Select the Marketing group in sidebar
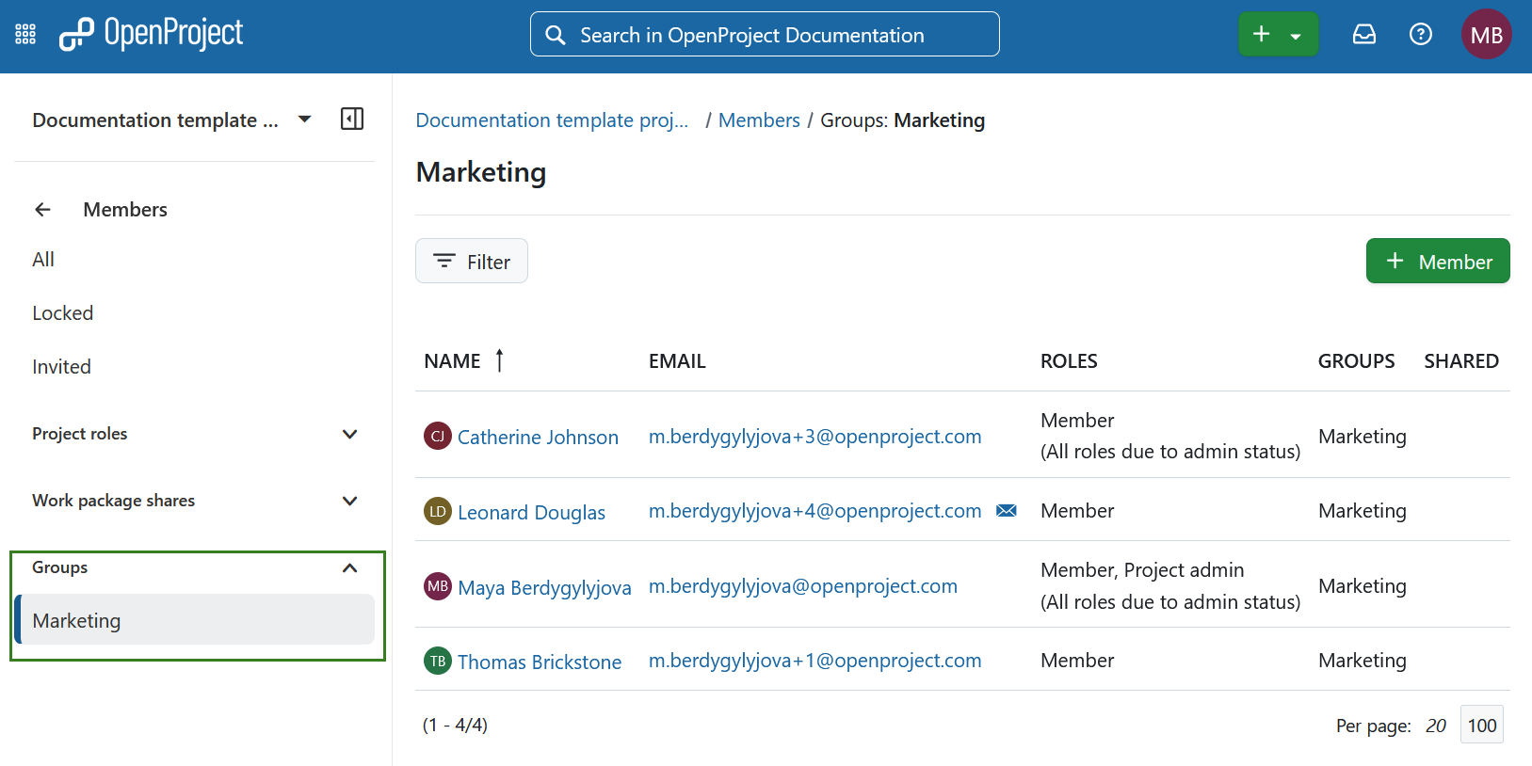 tap(195, 619)
